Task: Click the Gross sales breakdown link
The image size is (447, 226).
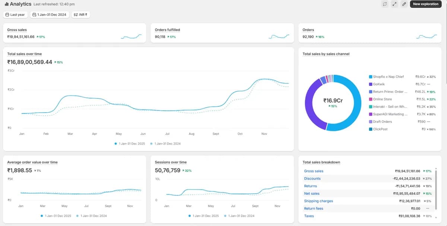Action: [314, 171]
